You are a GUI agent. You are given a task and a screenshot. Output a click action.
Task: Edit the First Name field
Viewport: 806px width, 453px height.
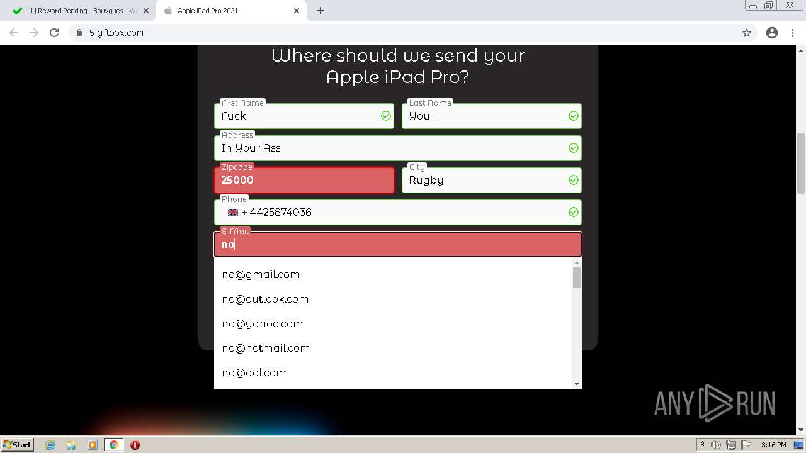(304, 116)
